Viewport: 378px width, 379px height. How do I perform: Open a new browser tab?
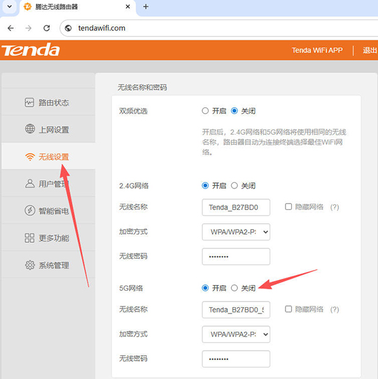(146, 6)
